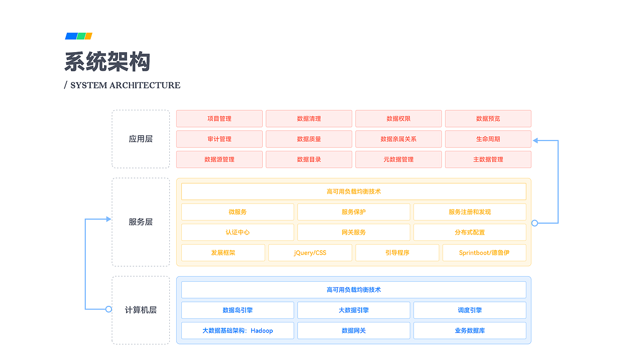The width and height of the screenshot is (643, 361).
Task: Select the 网关服务 box
Action: tap(354, 232)
